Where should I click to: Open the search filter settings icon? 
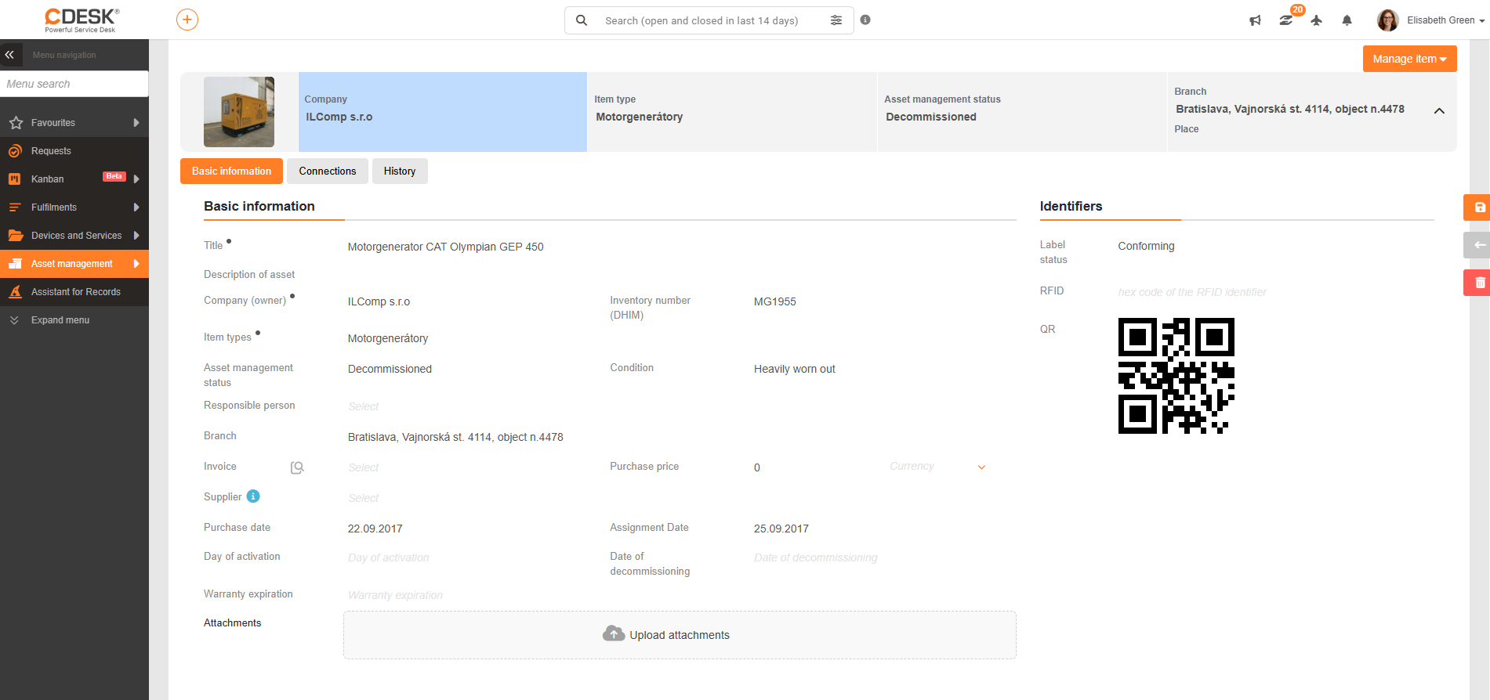836,20
